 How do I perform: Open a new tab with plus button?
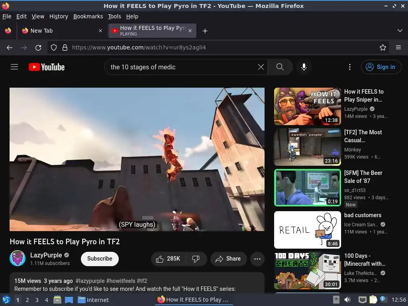point(205,31)
